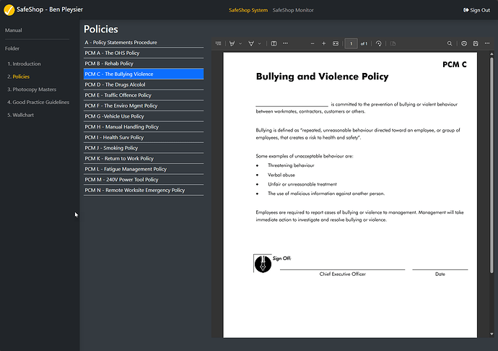
Task: Open left toolbar more-tools ellipsis
Action: 285,43
